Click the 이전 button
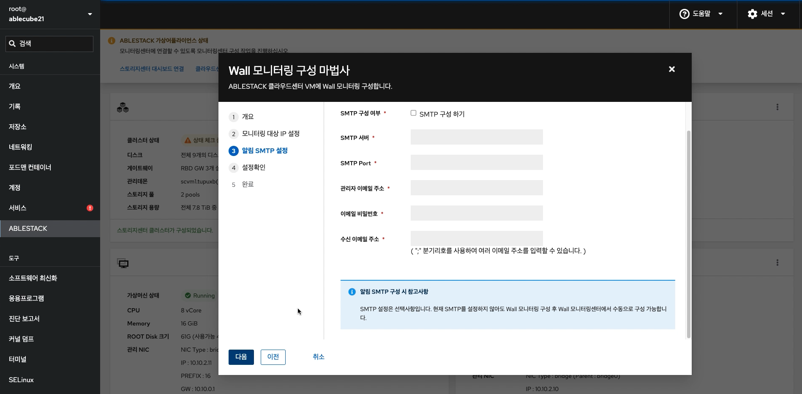The image size is (802, 394). point(273,357)
